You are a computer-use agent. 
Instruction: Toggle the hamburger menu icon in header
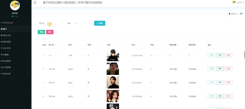pos(35,3)
